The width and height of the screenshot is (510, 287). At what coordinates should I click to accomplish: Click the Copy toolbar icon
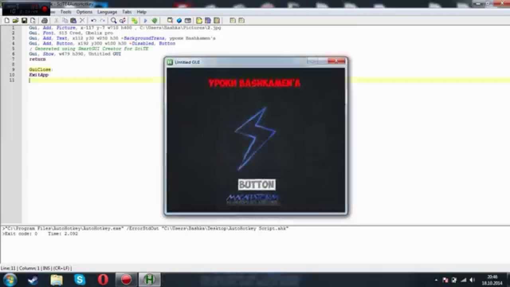click(x=65, y=20)
